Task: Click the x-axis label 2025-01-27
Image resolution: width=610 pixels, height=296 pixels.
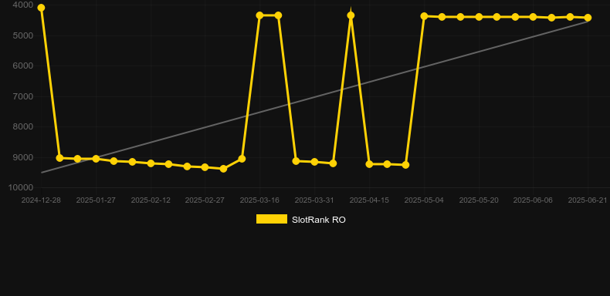Action: 96,200
